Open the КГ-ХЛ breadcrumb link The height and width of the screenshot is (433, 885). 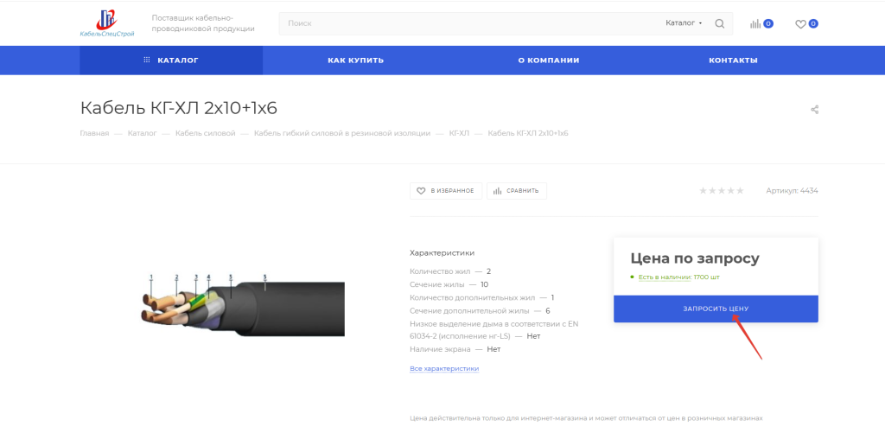coord(459,133)
